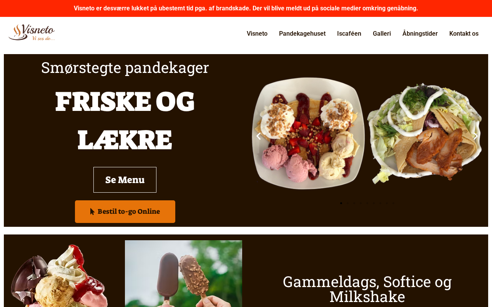Open the Visneto menu item
492x307 pixels.
[257, 34]
